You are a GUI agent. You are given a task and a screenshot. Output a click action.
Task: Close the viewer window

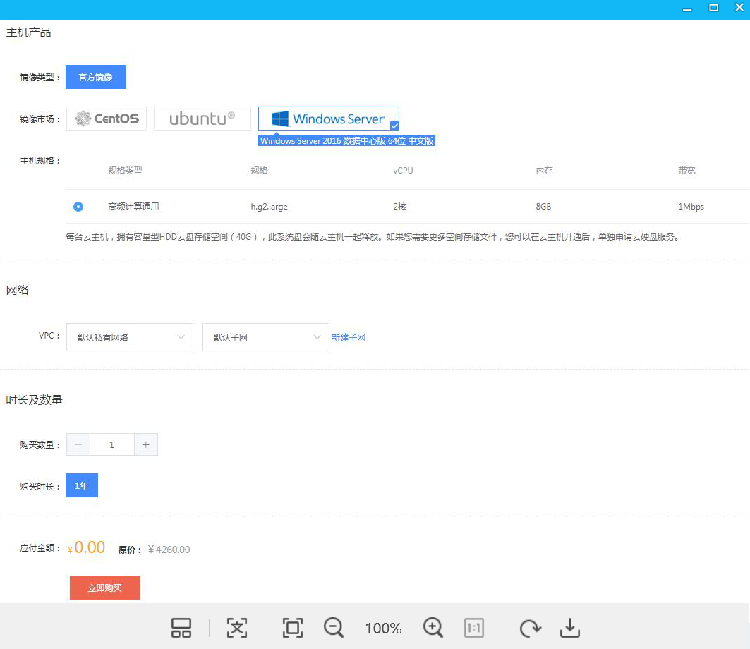[739, 8]
